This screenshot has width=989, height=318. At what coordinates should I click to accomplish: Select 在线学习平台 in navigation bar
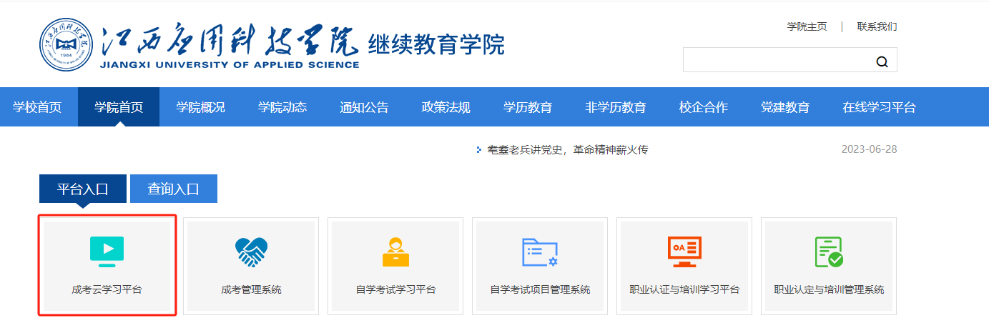[x=879, y=107]
